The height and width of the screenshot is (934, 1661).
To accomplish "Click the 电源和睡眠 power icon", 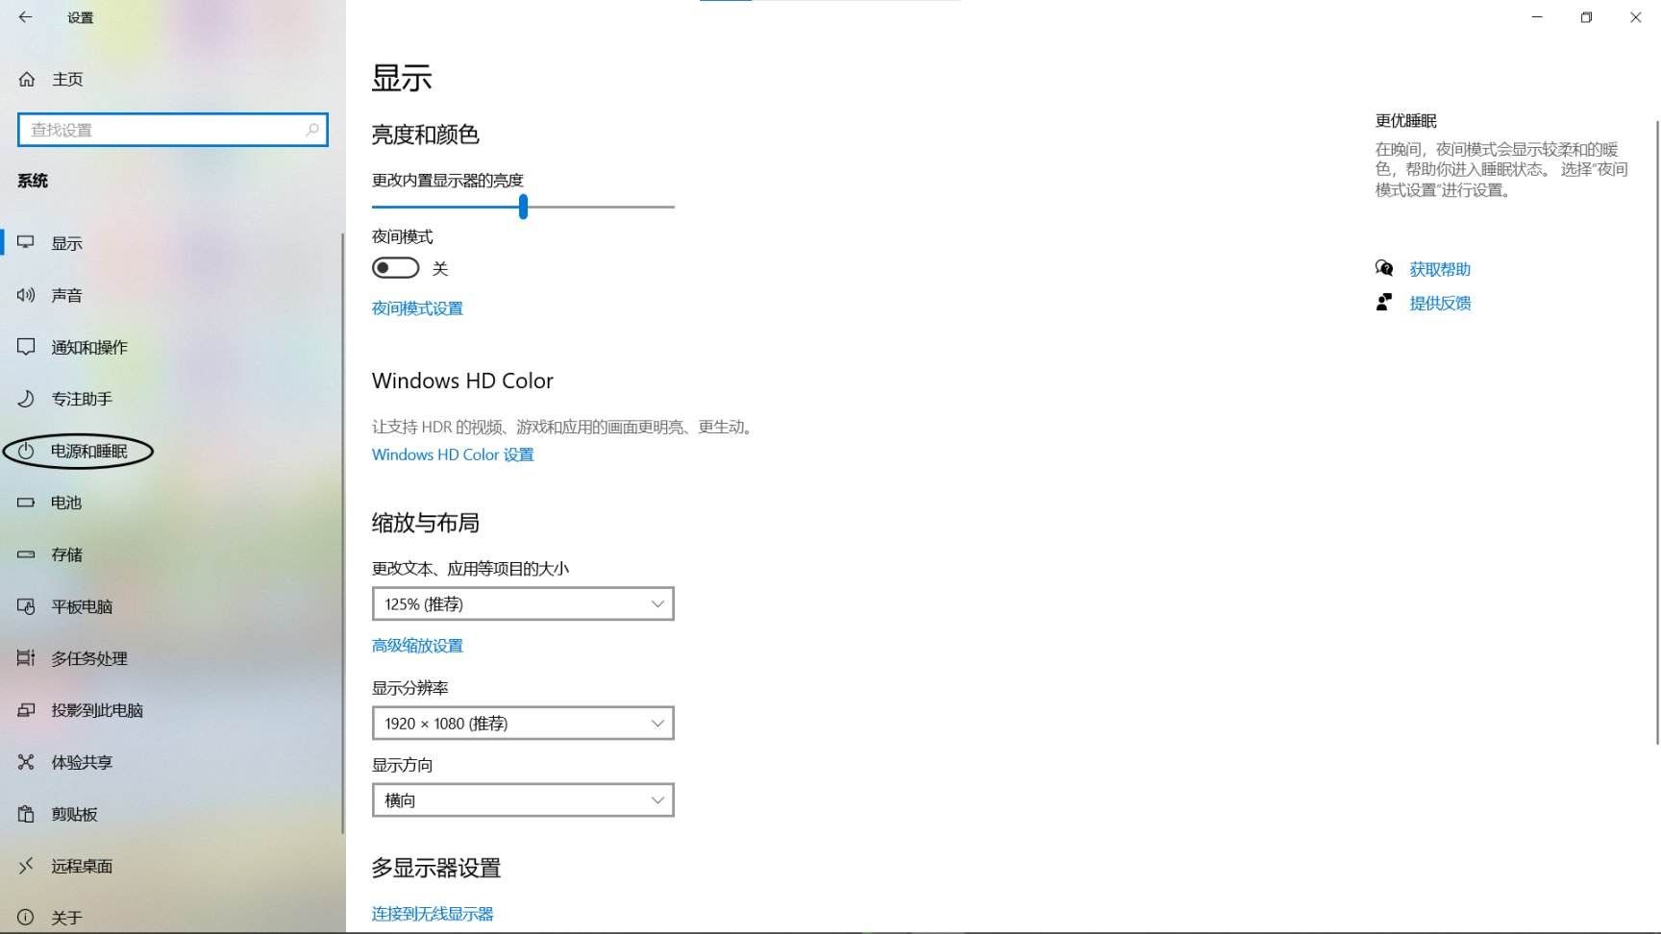I will click(26, 451).
